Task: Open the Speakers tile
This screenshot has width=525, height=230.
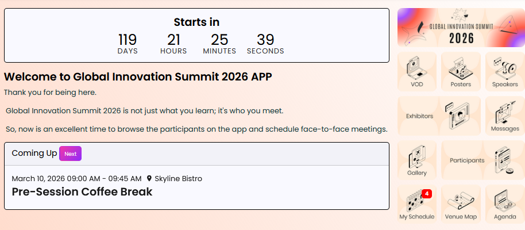Action: pos(505,71)
